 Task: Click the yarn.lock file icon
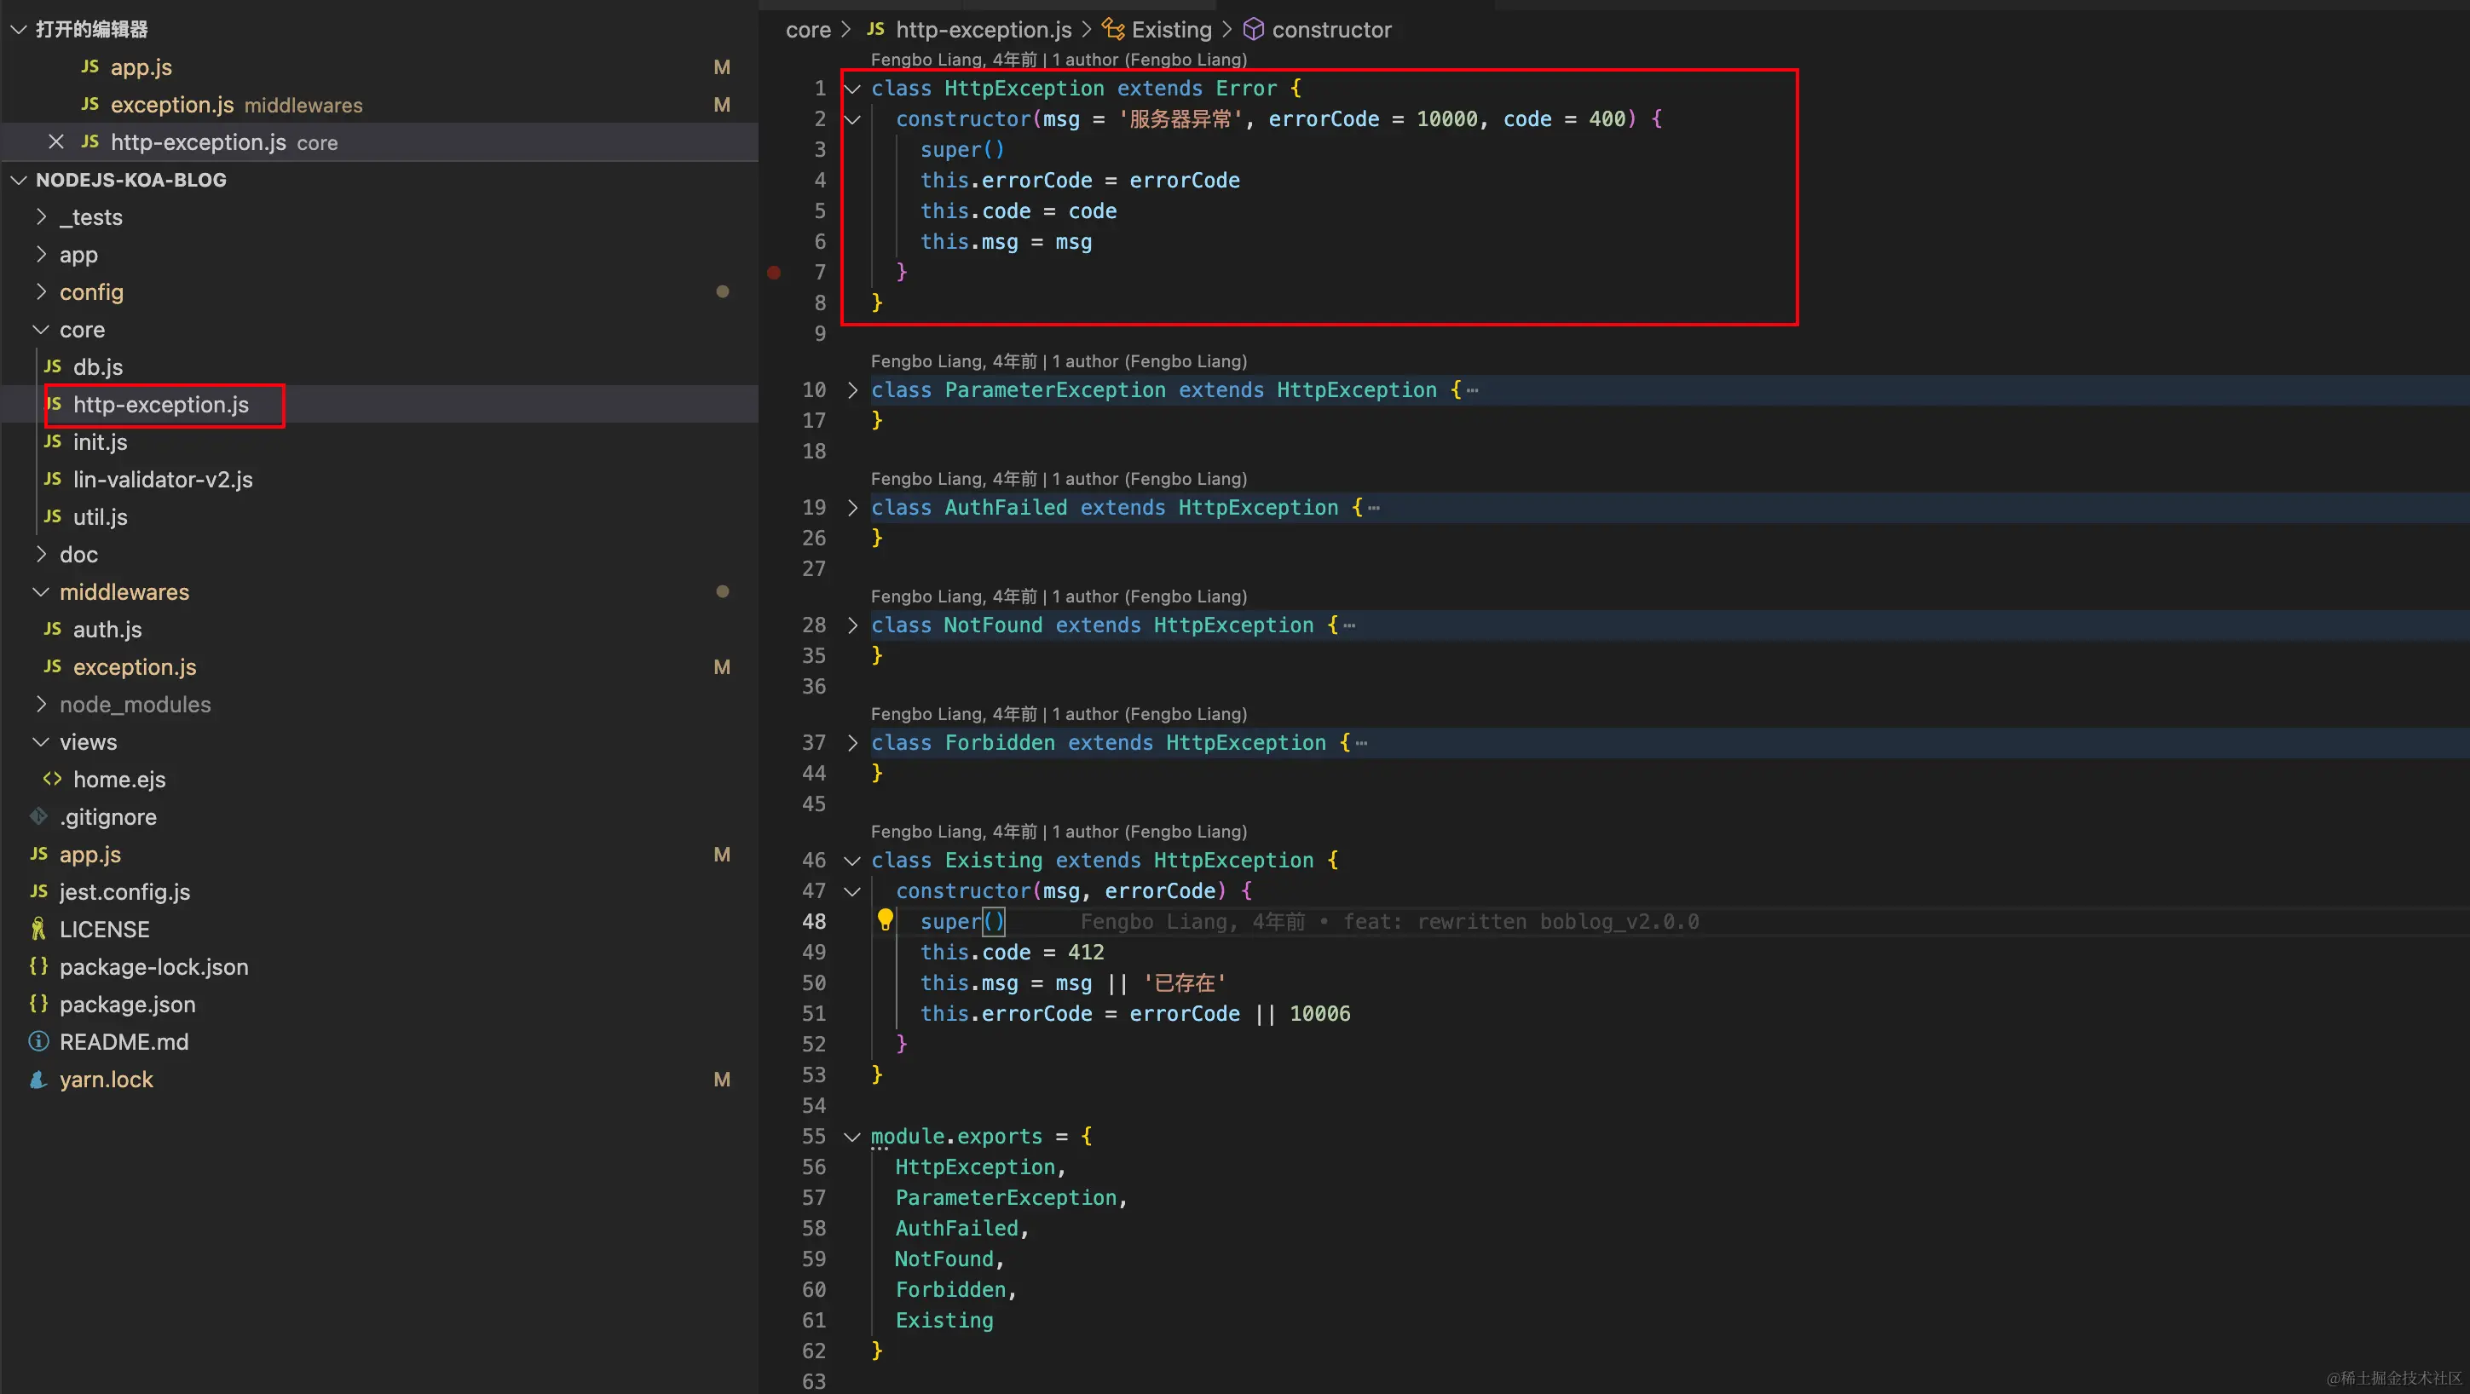[x=38, y=1080]
